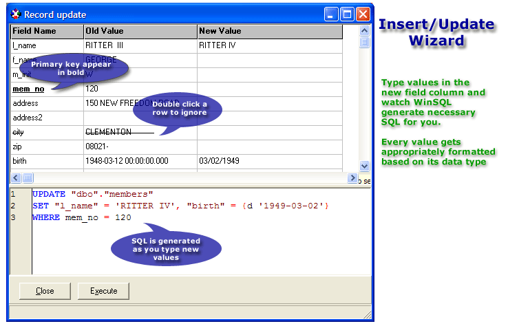Select the zip field name cell
508x326 pixels.
[x=47, y=147]
